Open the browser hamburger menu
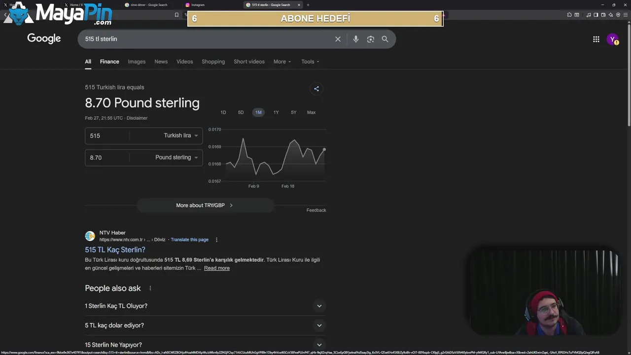This screenshot has width=631, height=355. point(626,15)
